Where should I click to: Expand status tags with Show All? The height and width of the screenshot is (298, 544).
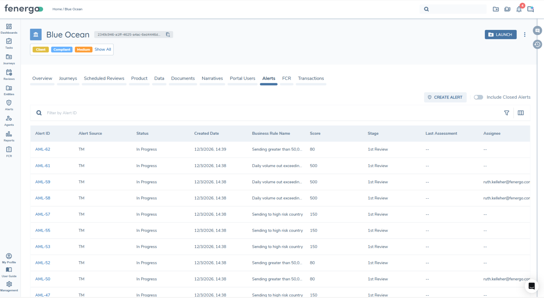click(x=103, y=49)
